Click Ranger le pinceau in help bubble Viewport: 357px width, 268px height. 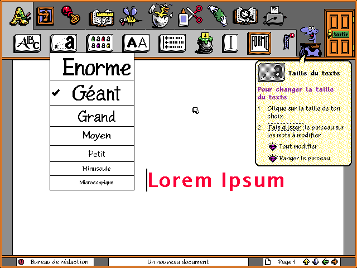[304, 158]
